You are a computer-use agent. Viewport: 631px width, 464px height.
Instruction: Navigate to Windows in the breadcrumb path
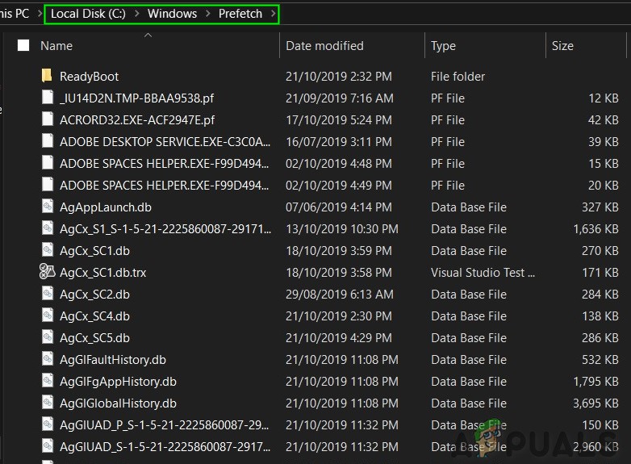pos(172,14)
